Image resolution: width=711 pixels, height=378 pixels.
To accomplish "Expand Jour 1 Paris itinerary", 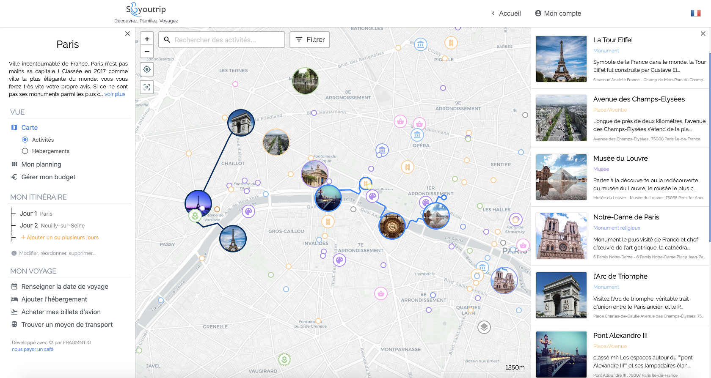I will (x=36, y=214).
